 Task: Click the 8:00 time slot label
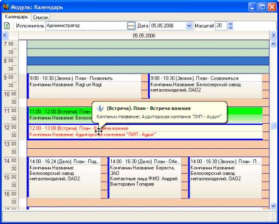pyautogui.click(x=9, y=61)
